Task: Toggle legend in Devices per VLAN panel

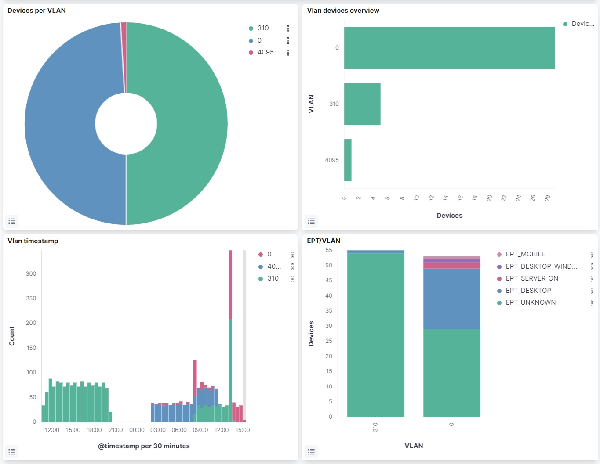Action: coord(12,221)
